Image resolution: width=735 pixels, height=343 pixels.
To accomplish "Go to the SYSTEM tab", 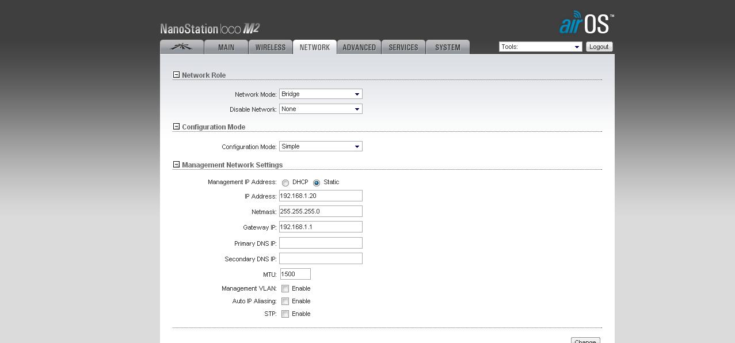I will click(x=448, y=47).
